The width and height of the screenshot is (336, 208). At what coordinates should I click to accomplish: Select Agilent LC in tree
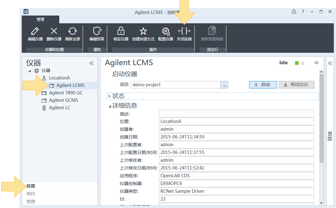pyautogui.click(x=60, y=108)
